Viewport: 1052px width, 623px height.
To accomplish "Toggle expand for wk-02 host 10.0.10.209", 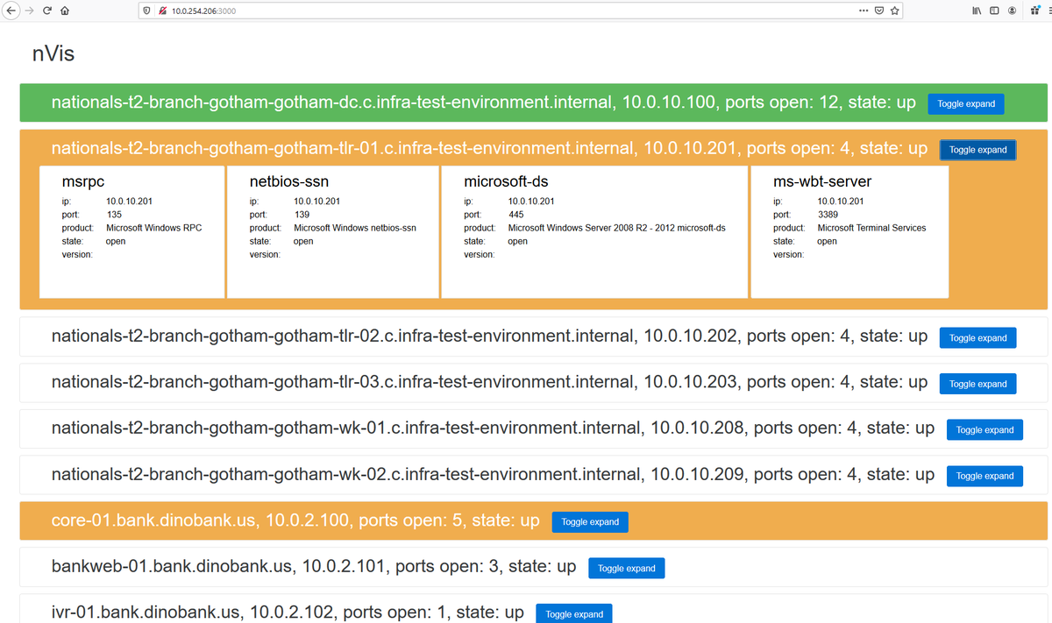I will tap(984, 476).
